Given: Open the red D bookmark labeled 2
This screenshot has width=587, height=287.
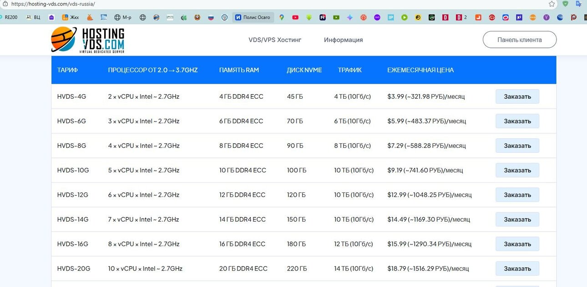Looking at the screenshot, I should click(x=461, y=17).
